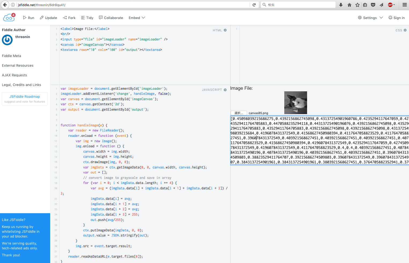This screenshot has width=409, height=263.
Task: Open the Pocket save icon
Action: tap(373, 5)
